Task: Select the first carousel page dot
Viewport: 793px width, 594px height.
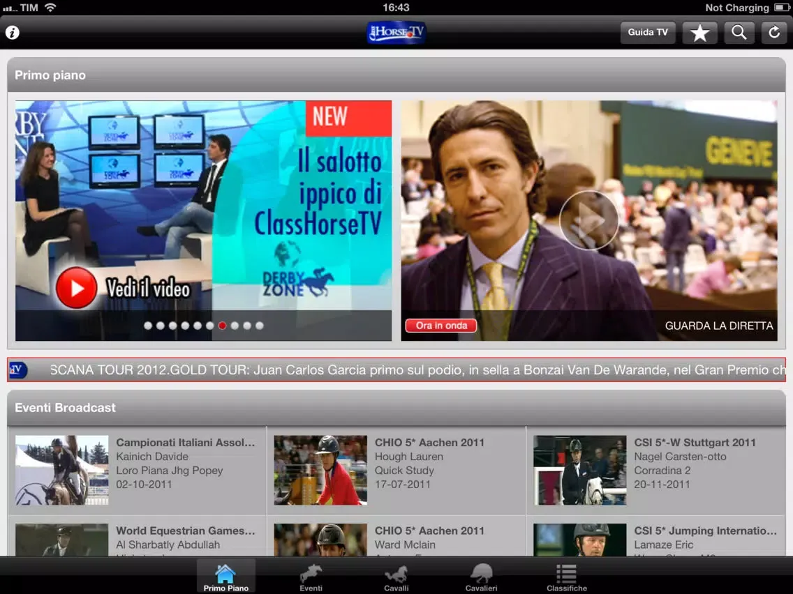Action: pos(148,326)
